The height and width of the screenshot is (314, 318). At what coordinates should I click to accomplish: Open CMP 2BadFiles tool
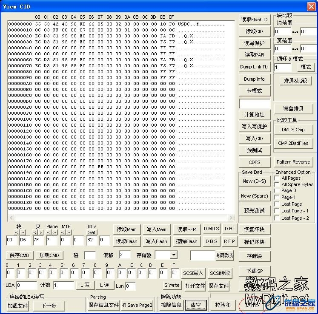tap(293, 143)
